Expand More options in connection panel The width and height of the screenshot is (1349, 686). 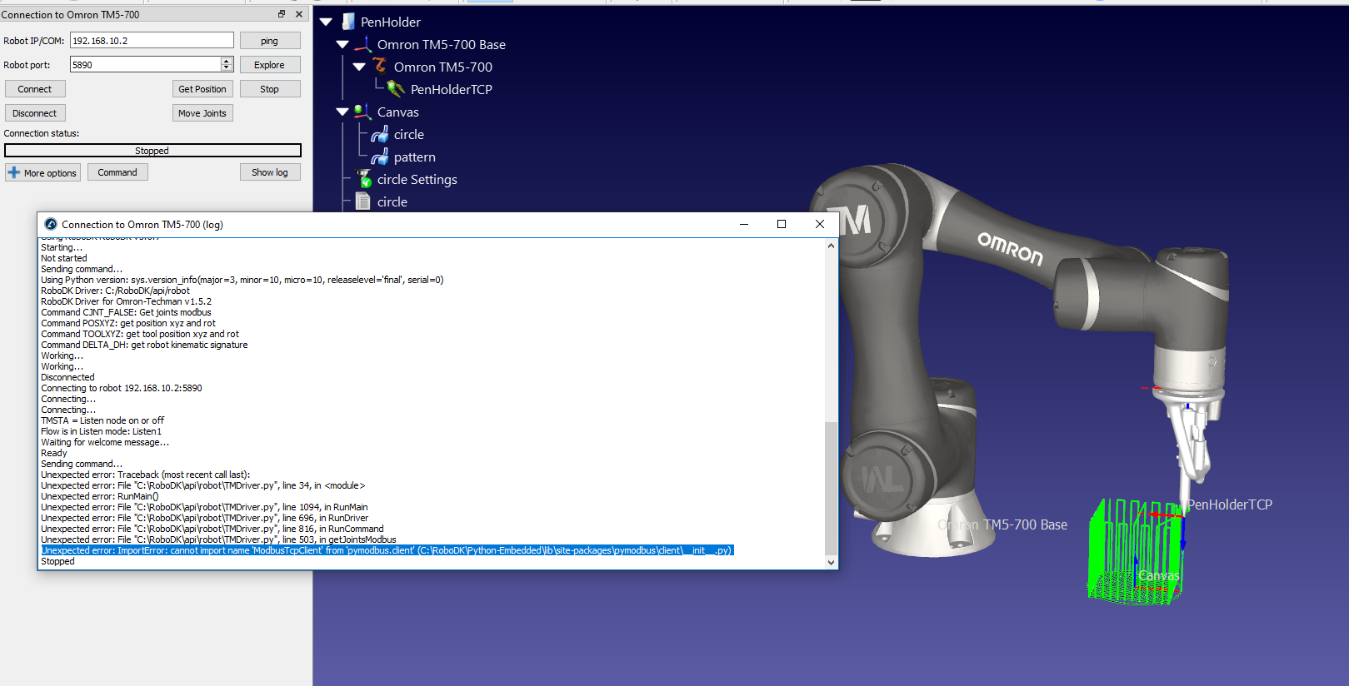pos(42,172)
